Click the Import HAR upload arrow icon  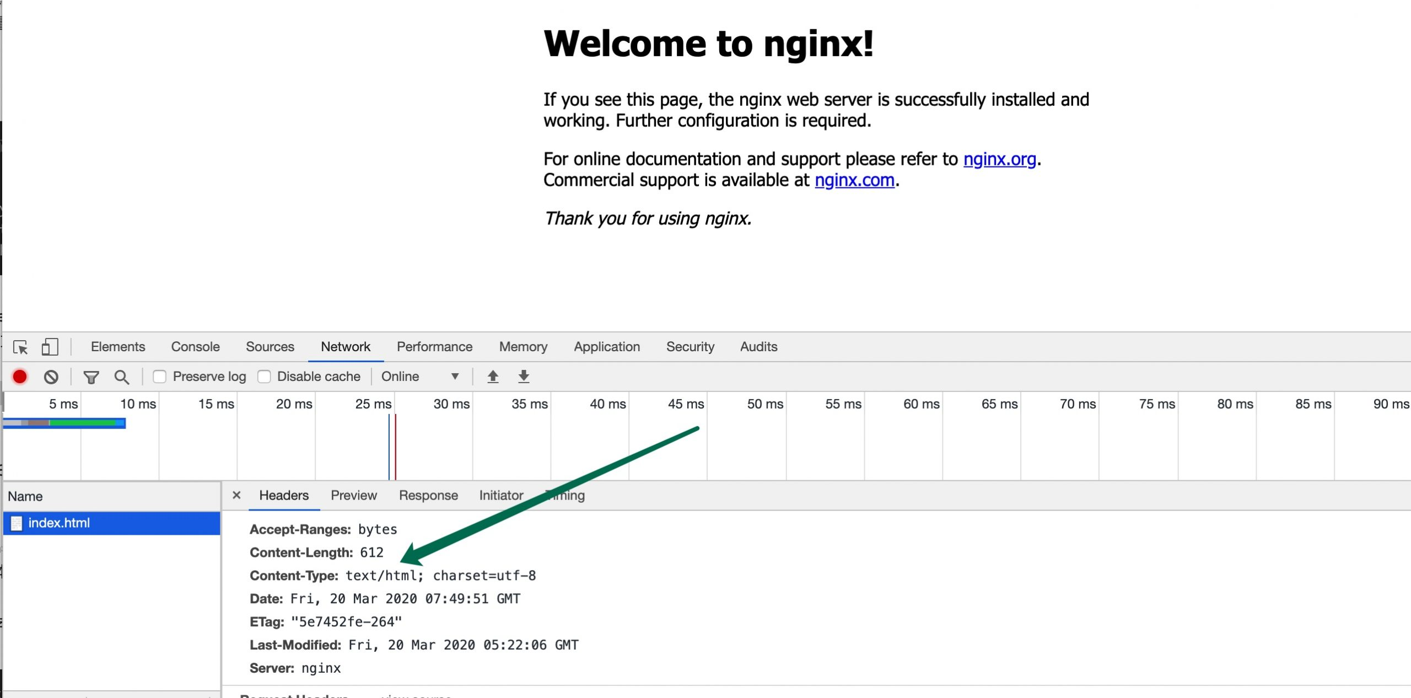(x=493, y=377)
